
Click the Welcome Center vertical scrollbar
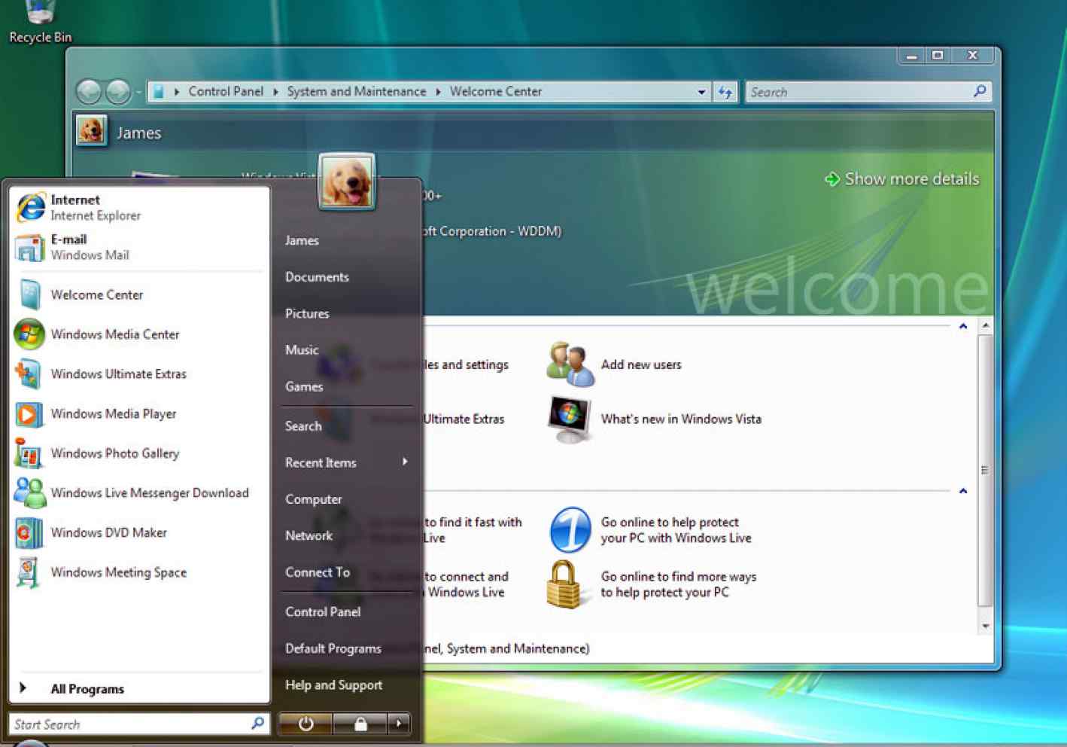(984, 471)
